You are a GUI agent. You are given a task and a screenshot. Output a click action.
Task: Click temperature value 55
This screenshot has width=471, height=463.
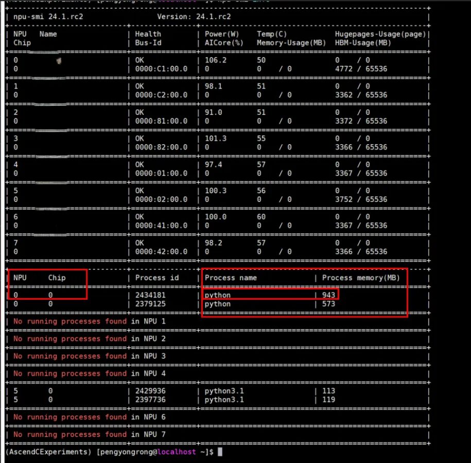click(261, 139)
